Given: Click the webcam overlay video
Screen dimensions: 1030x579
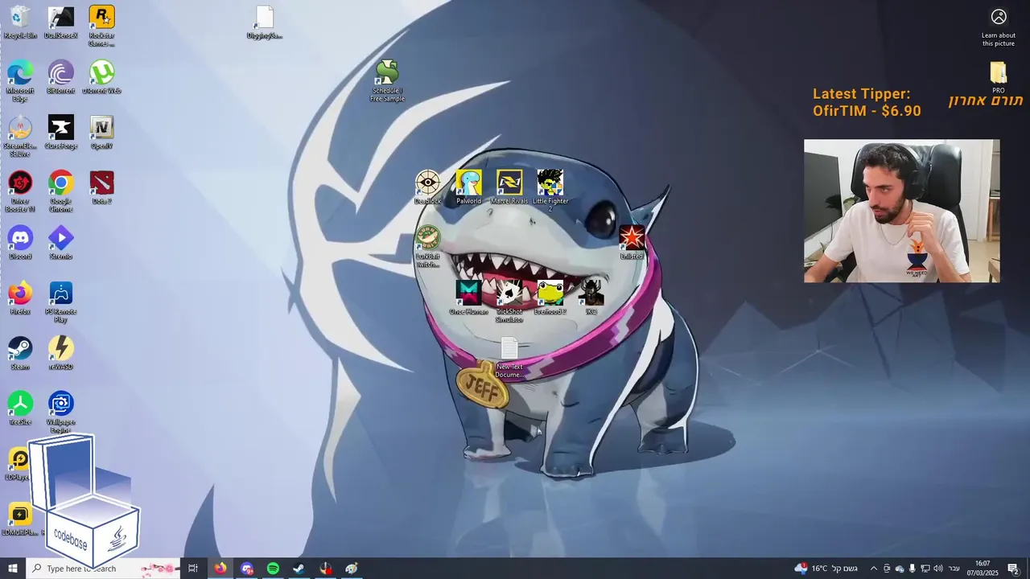Looking at the screenshot, I should coord(901,211).
